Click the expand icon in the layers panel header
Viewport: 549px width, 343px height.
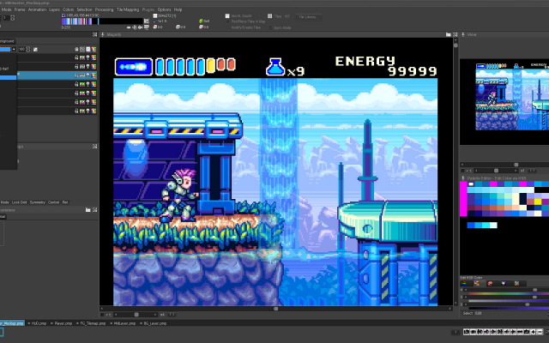[94, 34]
